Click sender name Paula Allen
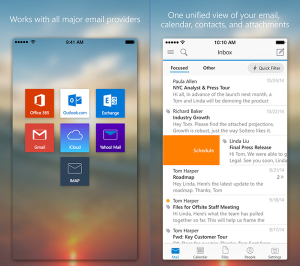Screen dimensions: 300x266 185,81
